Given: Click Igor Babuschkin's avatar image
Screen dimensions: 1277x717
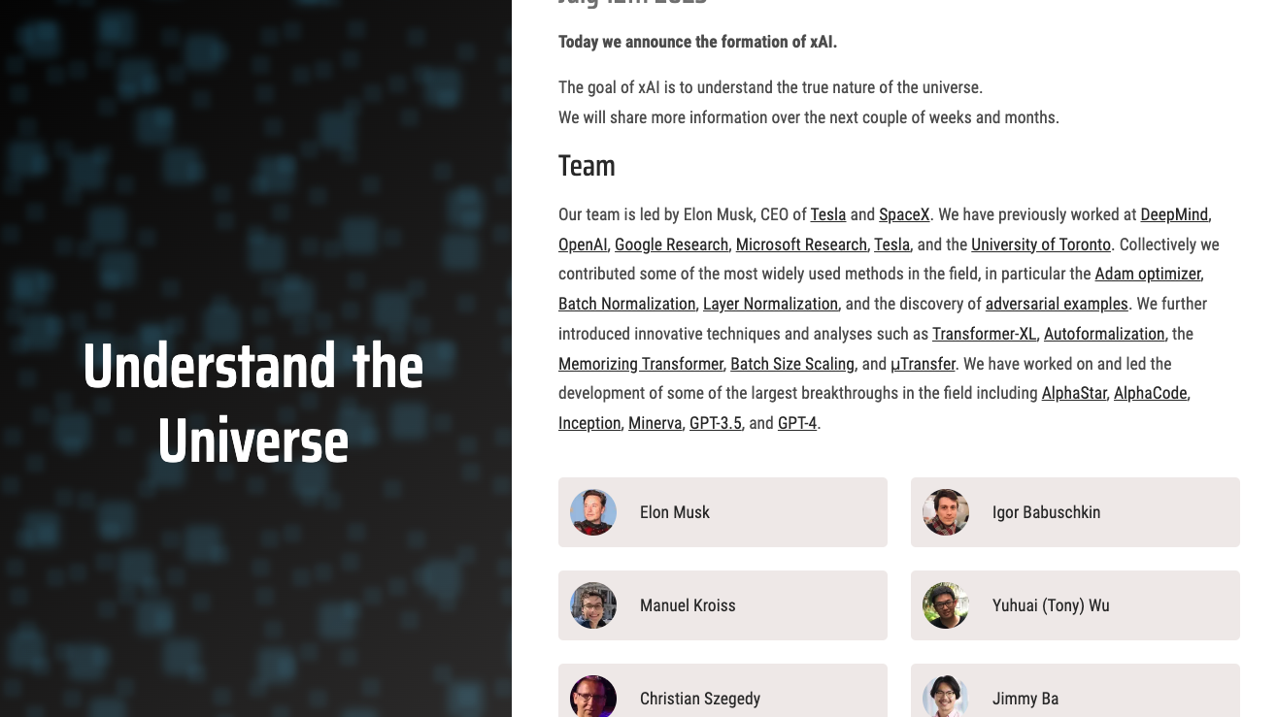Looking at the screenshot, I should pos(946,512).
